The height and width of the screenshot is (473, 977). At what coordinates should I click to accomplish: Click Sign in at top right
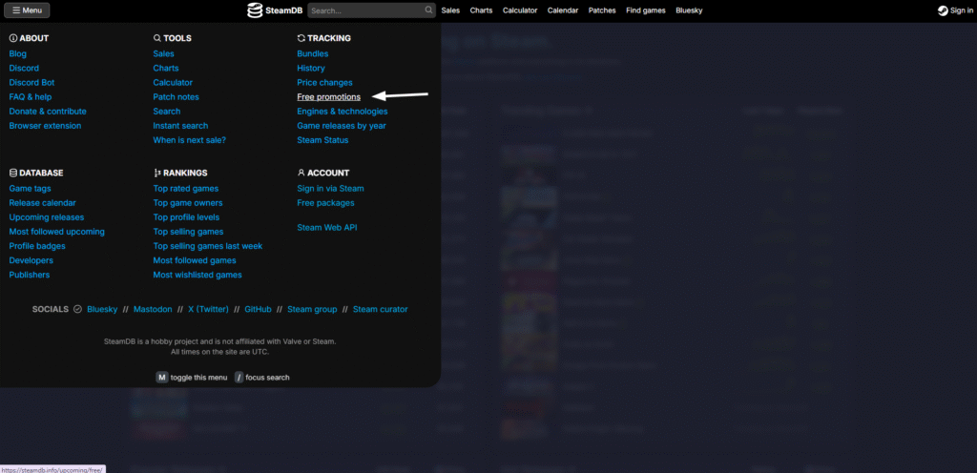(962, 10)
